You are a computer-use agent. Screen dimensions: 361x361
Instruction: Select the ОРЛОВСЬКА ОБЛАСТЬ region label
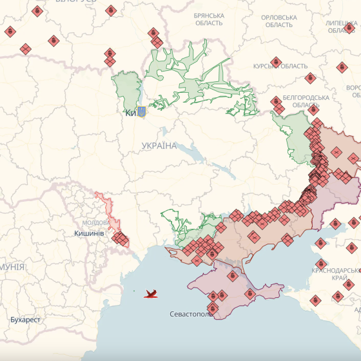[x=279, y=21]
